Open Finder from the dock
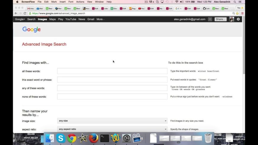Viewport: 258px width, 145px height. 50,138
